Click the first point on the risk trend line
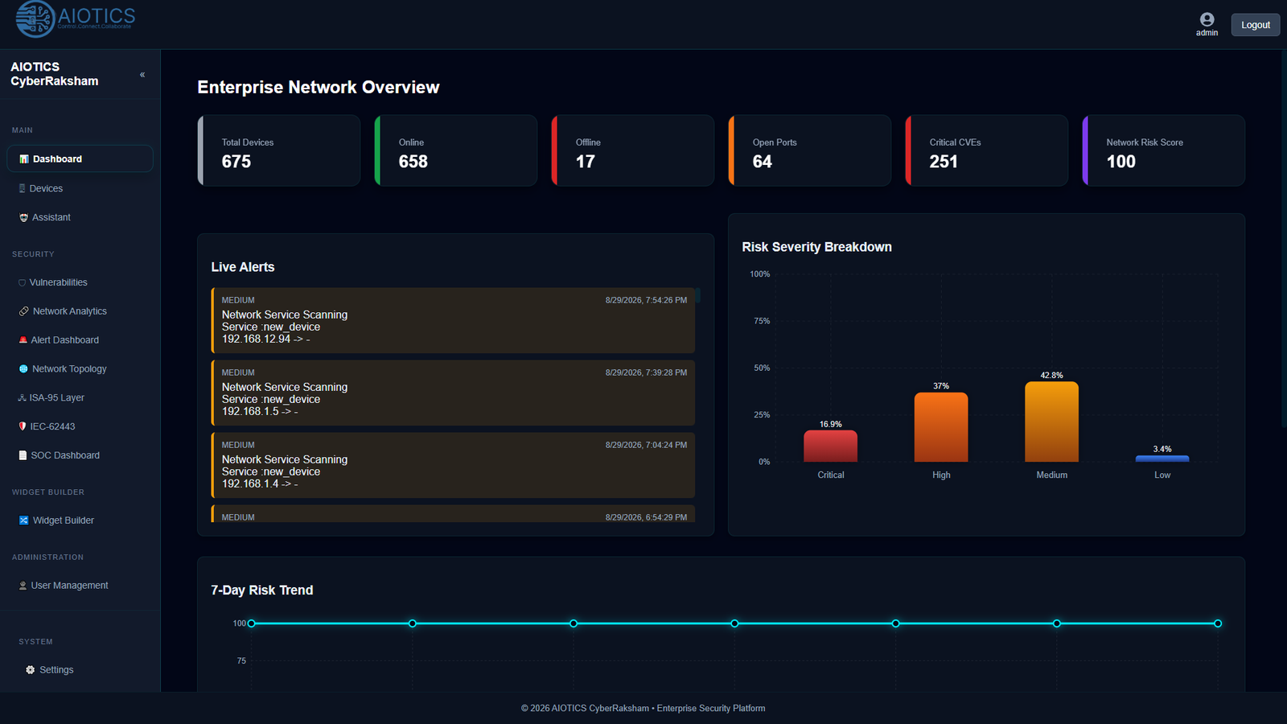This screenshot has width=1287, height=724. [x=252, y=623]
